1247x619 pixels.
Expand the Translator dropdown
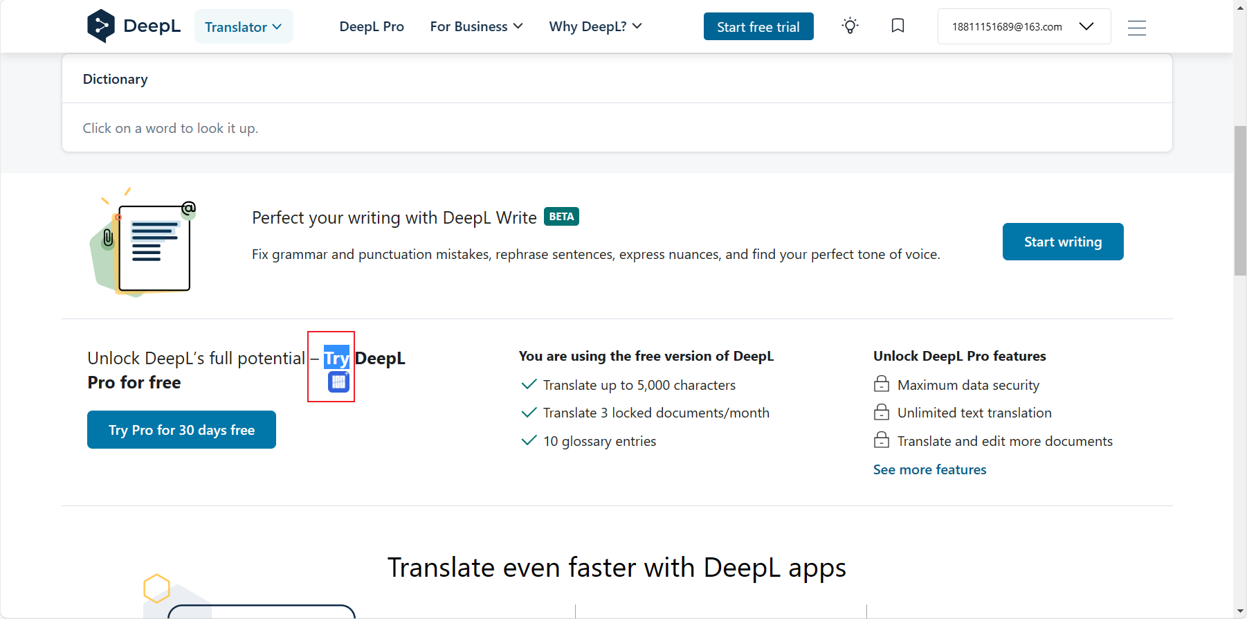(x=244, y=27)
